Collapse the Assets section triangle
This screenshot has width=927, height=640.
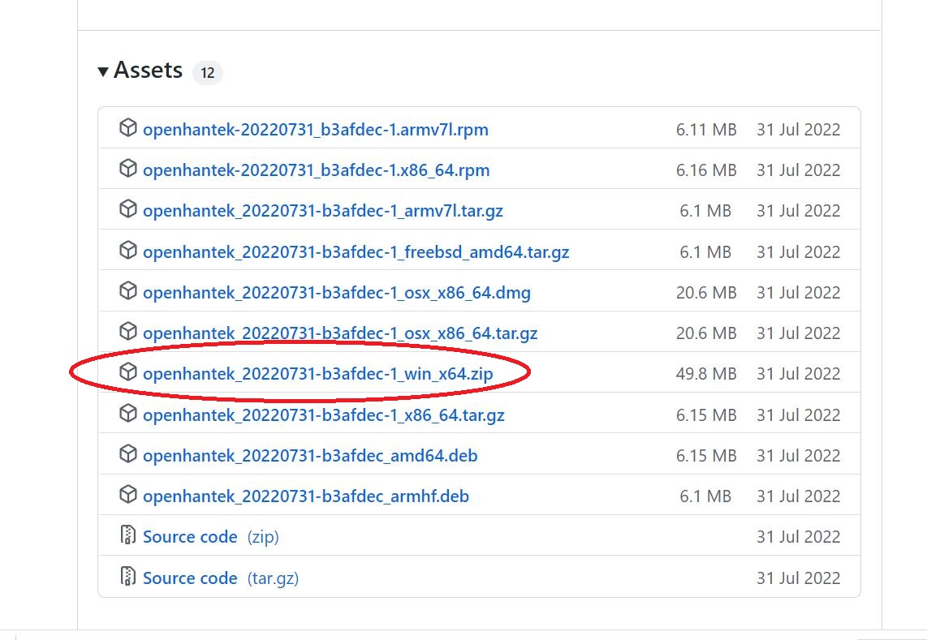point(103,71)
